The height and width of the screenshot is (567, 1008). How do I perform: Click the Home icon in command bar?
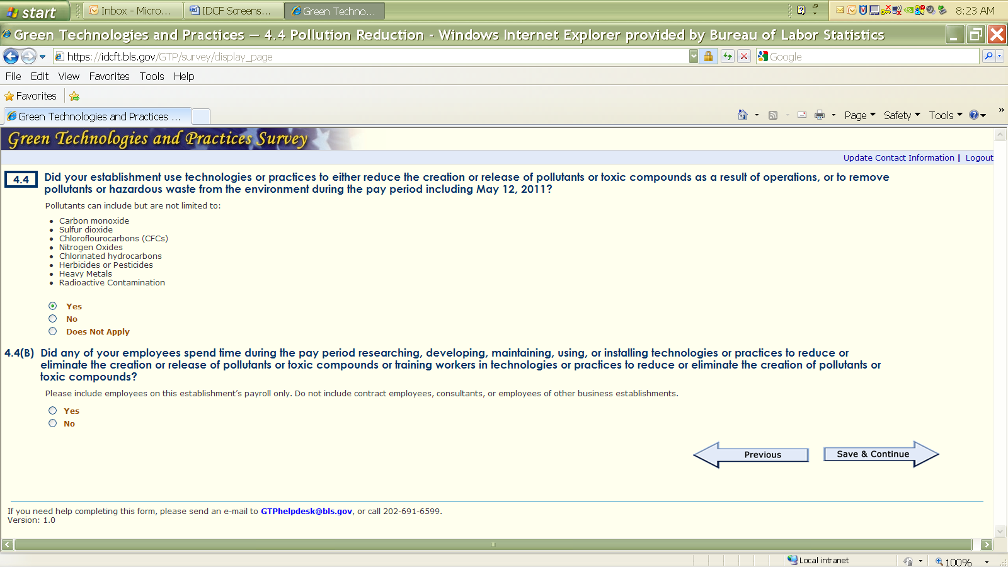[742, 115]
